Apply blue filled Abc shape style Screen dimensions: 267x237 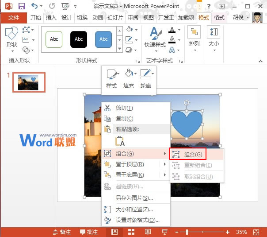[x=103, y=39]
